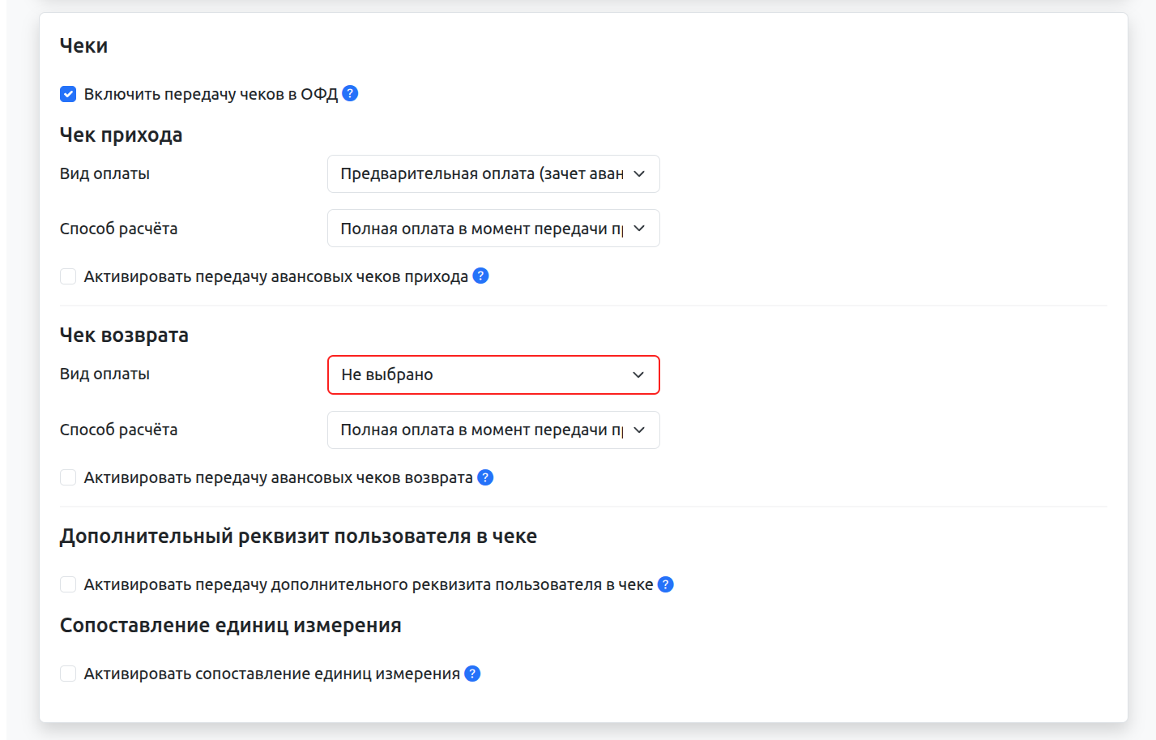Open Вид оплаты dropdown under Чек прихода
Screen dimensions: 1156x740
[493, 174]
